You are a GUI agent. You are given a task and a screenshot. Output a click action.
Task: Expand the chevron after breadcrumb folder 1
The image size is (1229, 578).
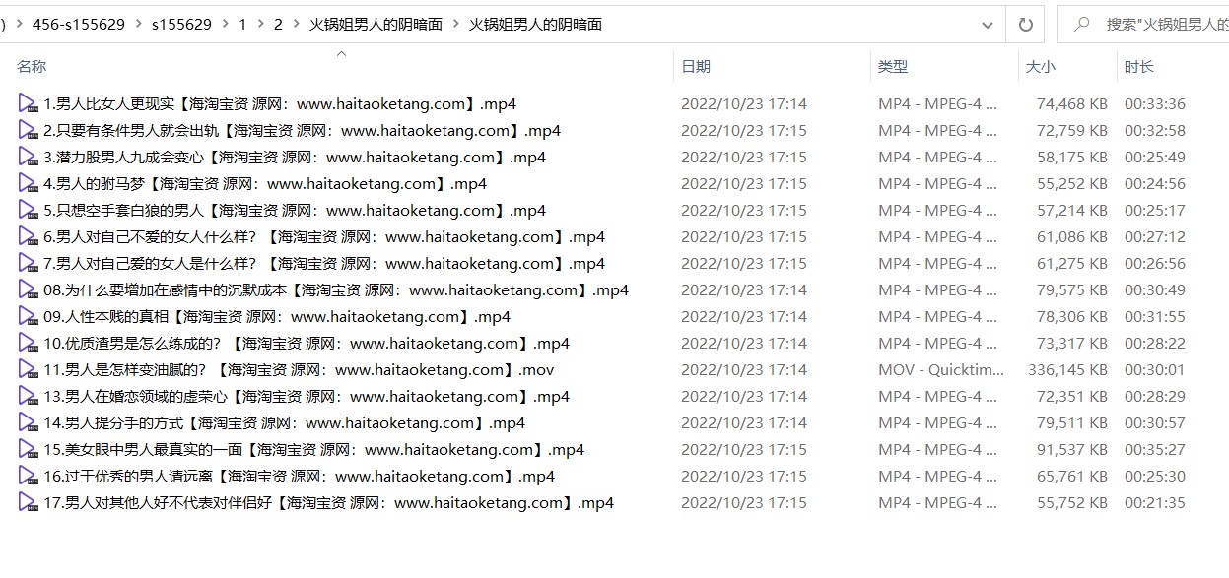(x=260, y=25)
